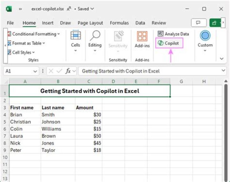Image resolution: width=230 pixels, height=182 pixels.
Task: Select the cell containing Brian
Action: pyautogui.click(x=25, y=115)
